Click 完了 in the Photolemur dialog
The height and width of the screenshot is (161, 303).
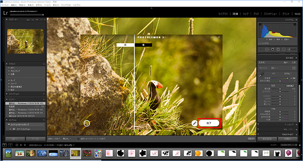click(209, 123)
